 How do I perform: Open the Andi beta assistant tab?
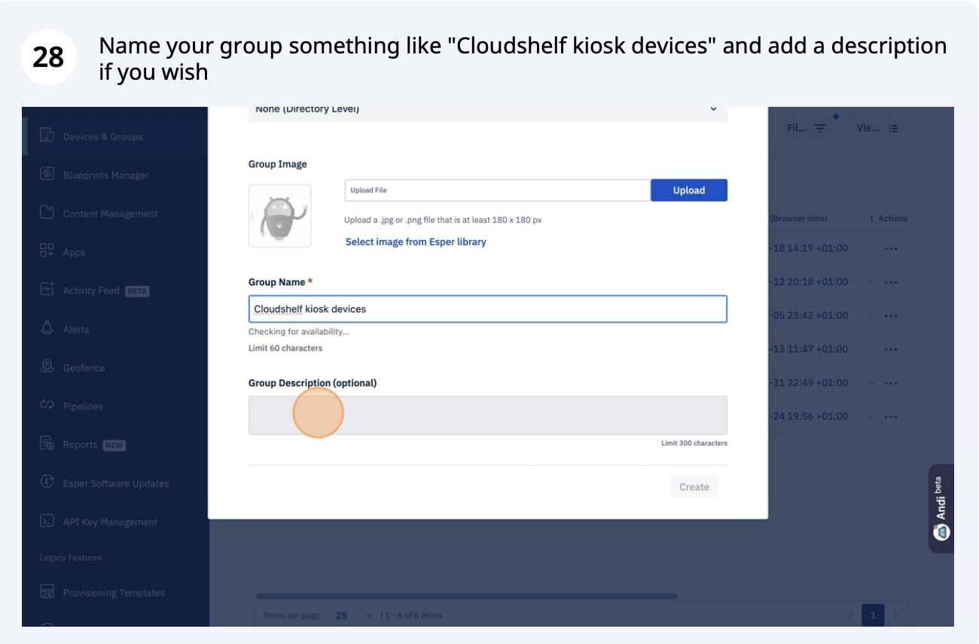pyautogui.click(x=941, y=509)
